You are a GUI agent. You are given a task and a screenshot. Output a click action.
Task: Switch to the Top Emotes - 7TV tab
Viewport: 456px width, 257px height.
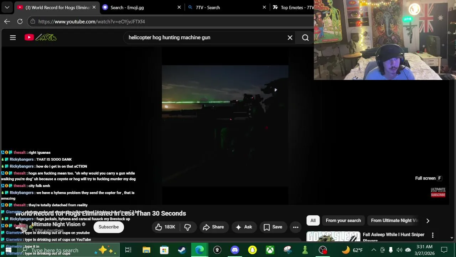tap(292, 7)
